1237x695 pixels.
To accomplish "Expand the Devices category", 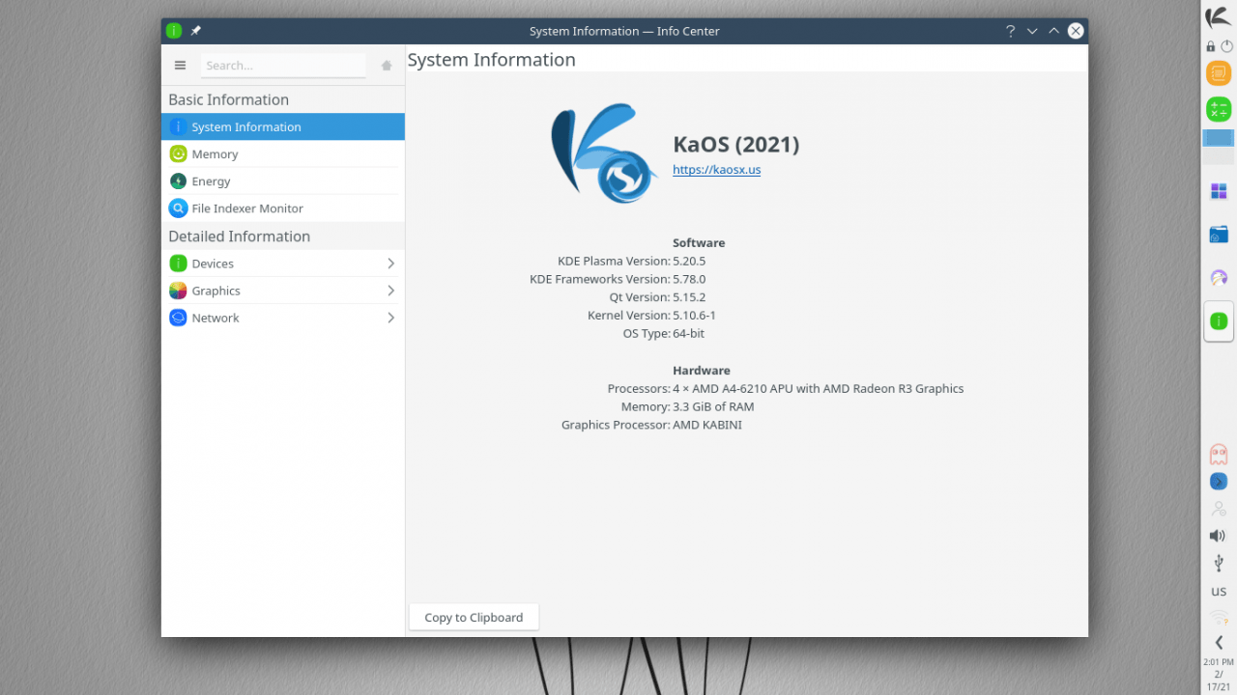I will tap(282, 264).
